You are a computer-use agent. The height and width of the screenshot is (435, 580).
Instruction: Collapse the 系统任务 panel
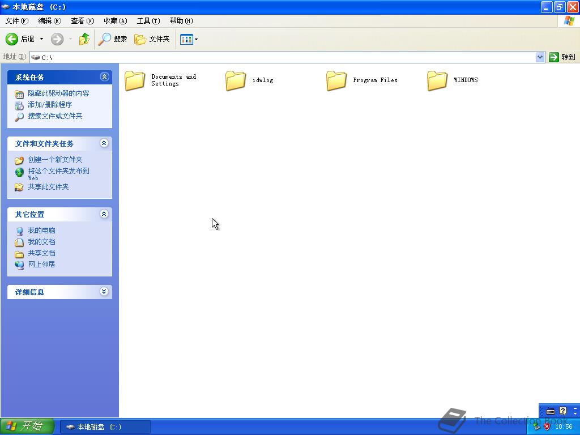[104, 77]
